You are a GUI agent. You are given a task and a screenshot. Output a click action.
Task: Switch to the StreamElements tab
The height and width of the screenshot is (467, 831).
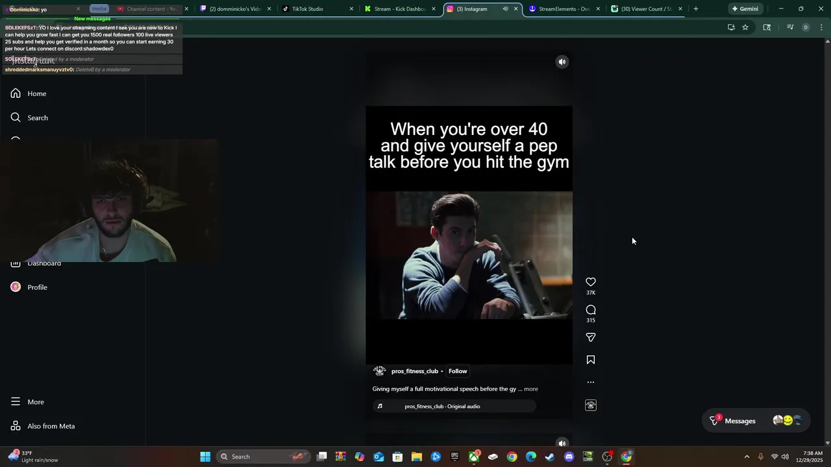coord(564,9)
